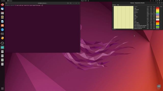163x91 pixels.
Task: Select the Tctl sensor row
Action: click(x=148, y=20)
